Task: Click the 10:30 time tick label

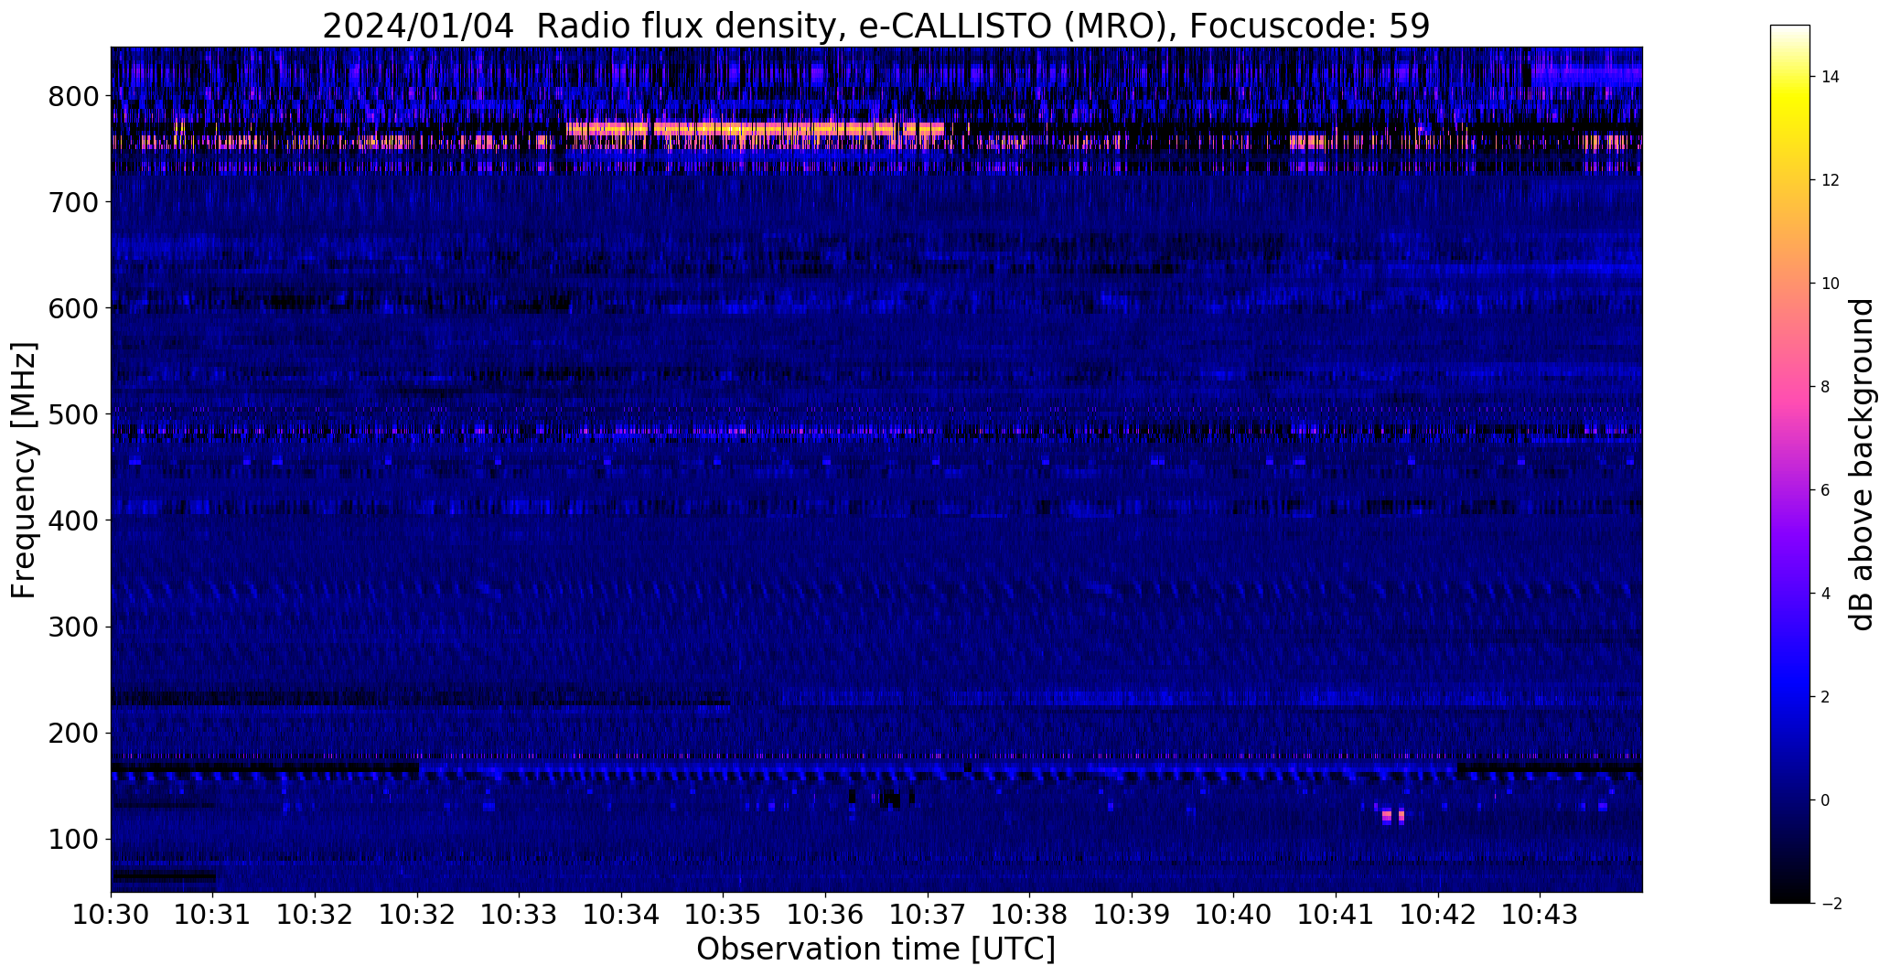Action: [x=111, y=914]
